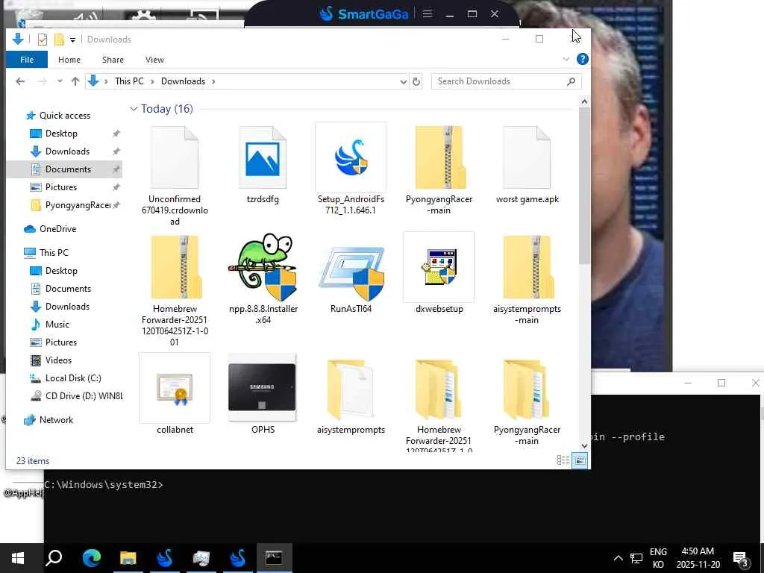Open the Share ribbon tab
This screenshot has height=573, width=764.
113,60
